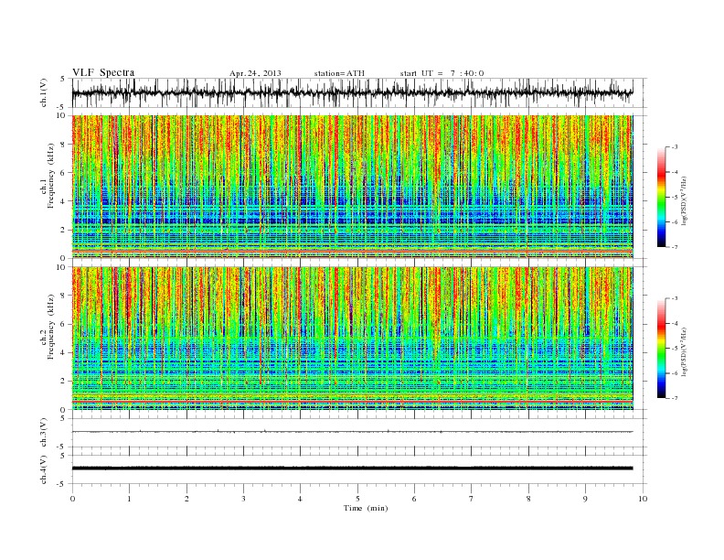
Task: Click ch.1 spectrogram frequency tick "8"
Action: [64, 145]
